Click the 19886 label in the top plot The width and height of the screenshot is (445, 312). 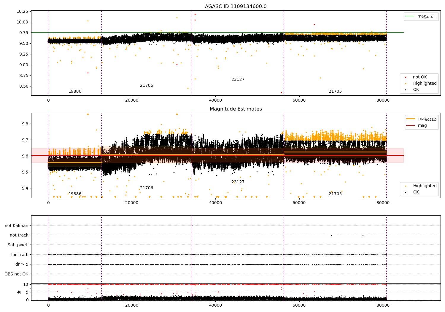75,92
